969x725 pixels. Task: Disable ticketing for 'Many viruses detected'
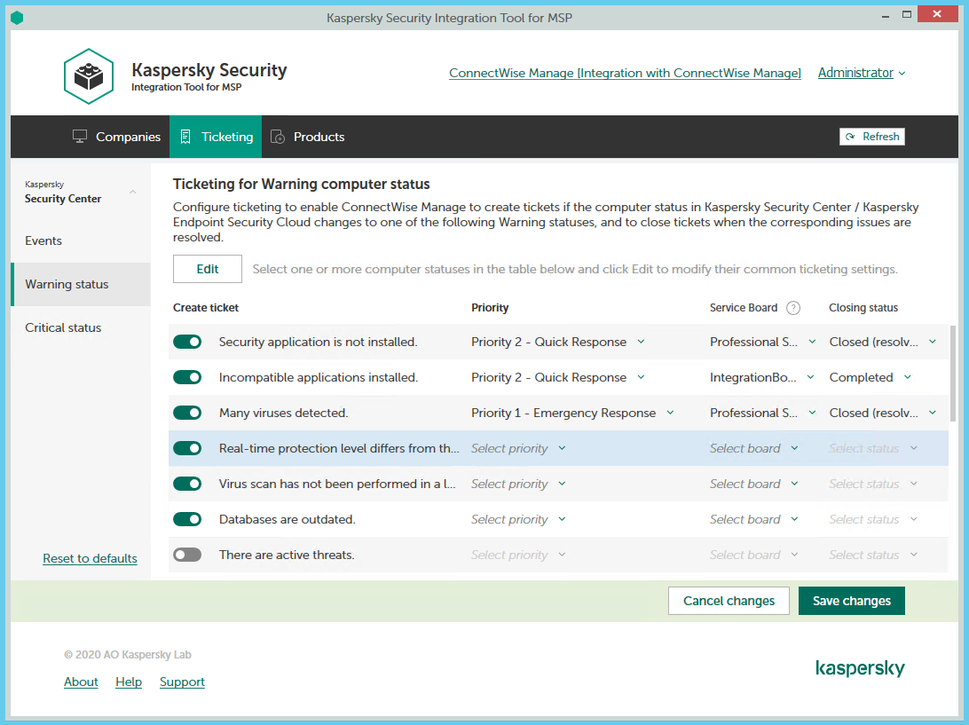187,413
